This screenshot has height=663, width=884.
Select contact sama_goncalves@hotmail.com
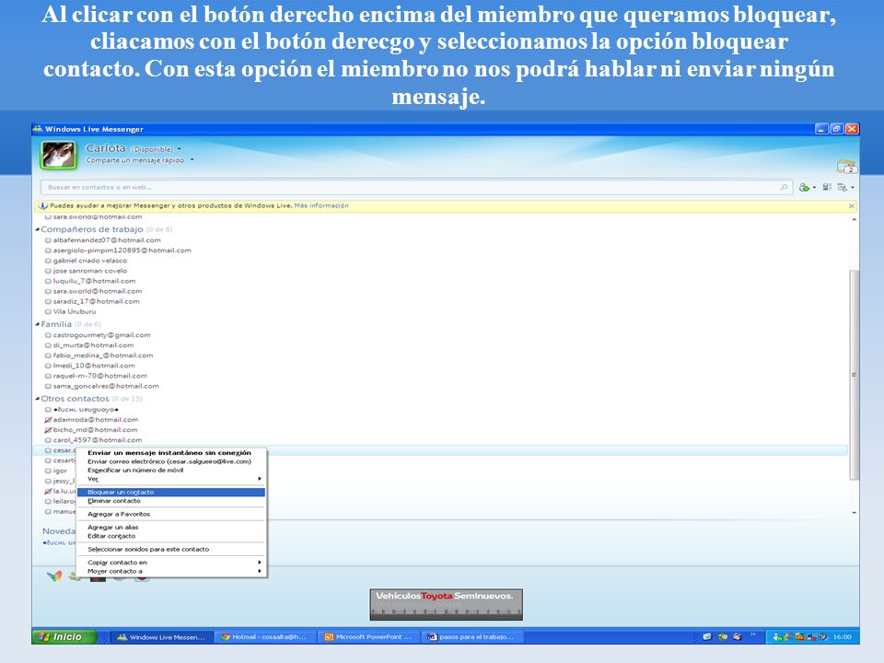(x=105, y=386)
